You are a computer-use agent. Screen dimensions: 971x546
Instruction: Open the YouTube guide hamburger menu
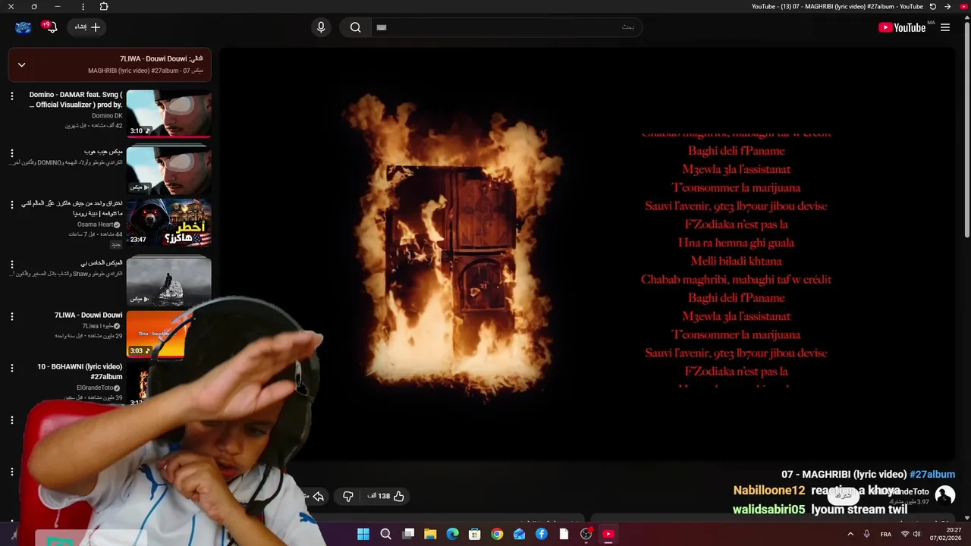pyautogui.click(x=945, y=27)
